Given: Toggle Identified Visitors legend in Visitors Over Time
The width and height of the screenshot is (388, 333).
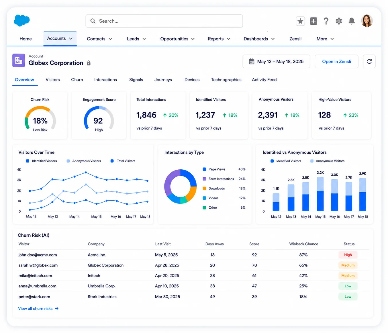Looking at the screenshot, I should pyautogui.click(x=42, y=161).
